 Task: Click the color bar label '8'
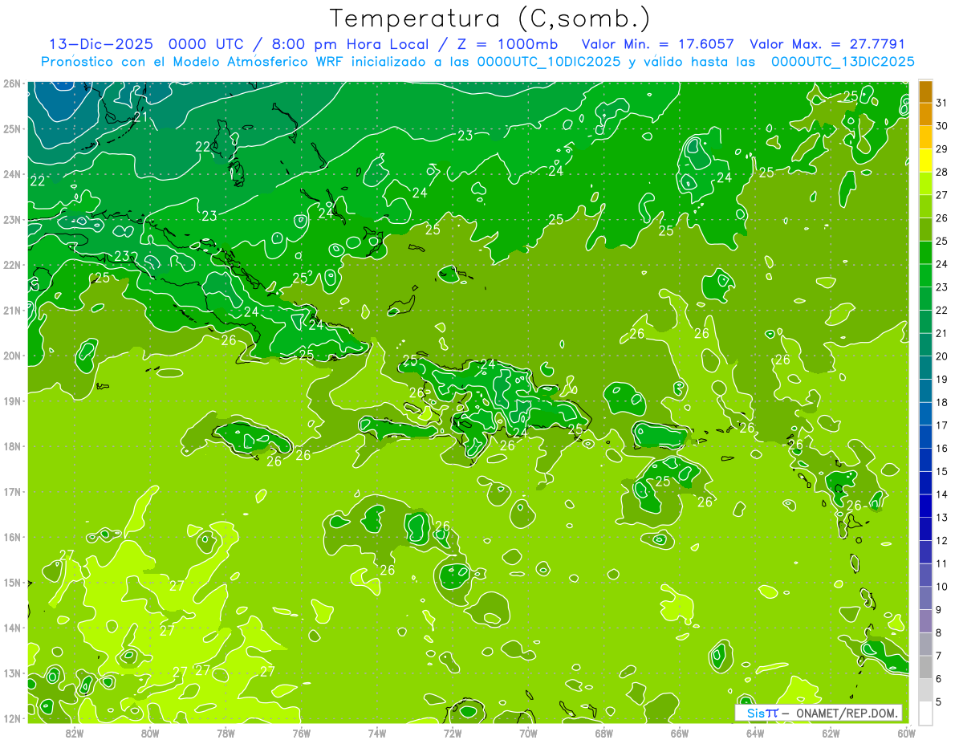[x=940, y=633]
